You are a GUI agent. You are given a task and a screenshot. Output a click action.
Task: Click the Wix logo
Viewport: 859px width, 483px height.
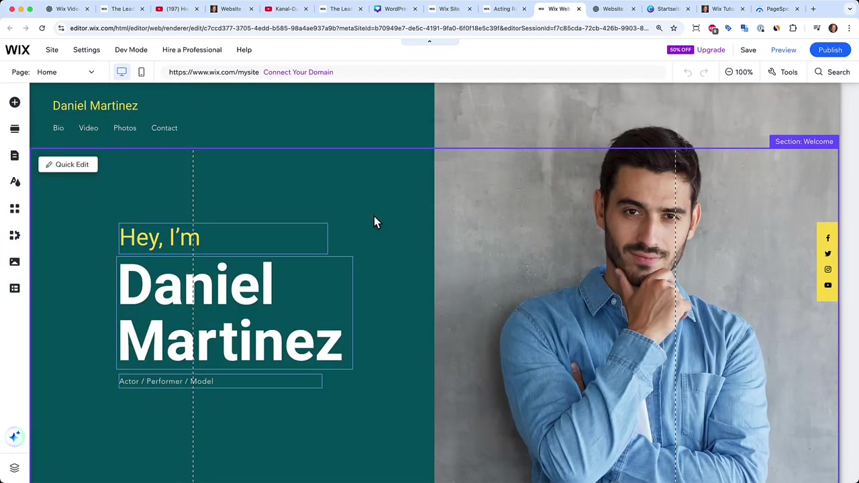click(17, 50)
